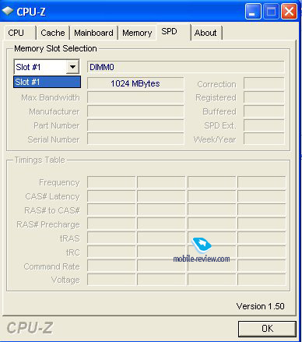Switch to the Memory tab

pos(137,33)
